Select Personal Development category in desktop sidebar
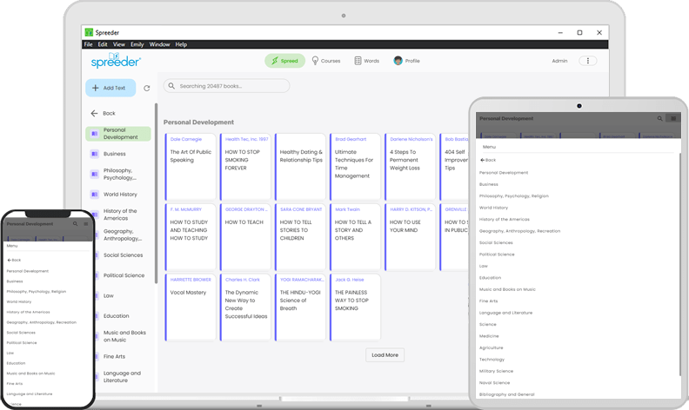This screenshot has height=410, width=689. [118, 134]
